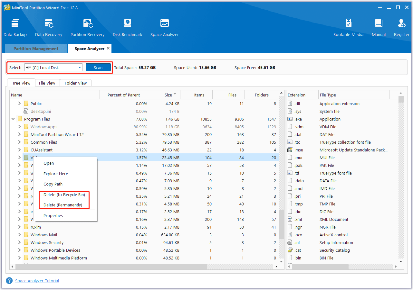Launch Data Recovery

pos(48,27)
